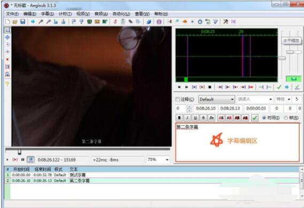Screen dimensions: 304x208
Task: Select the rectangular Clip video tool
Action: tap(7, 66)
